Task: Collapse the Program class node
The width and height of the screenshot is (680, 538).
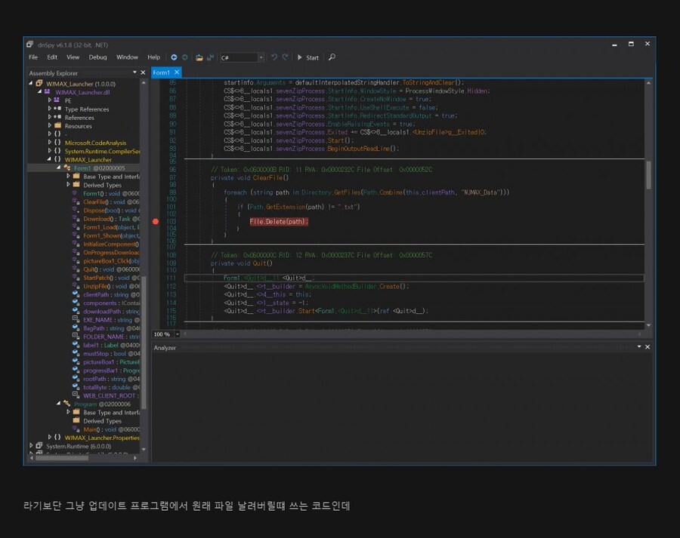Action: point(58,404)
